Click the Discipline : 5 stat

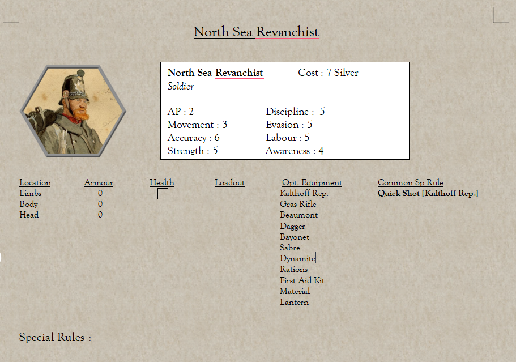[295, 112]
